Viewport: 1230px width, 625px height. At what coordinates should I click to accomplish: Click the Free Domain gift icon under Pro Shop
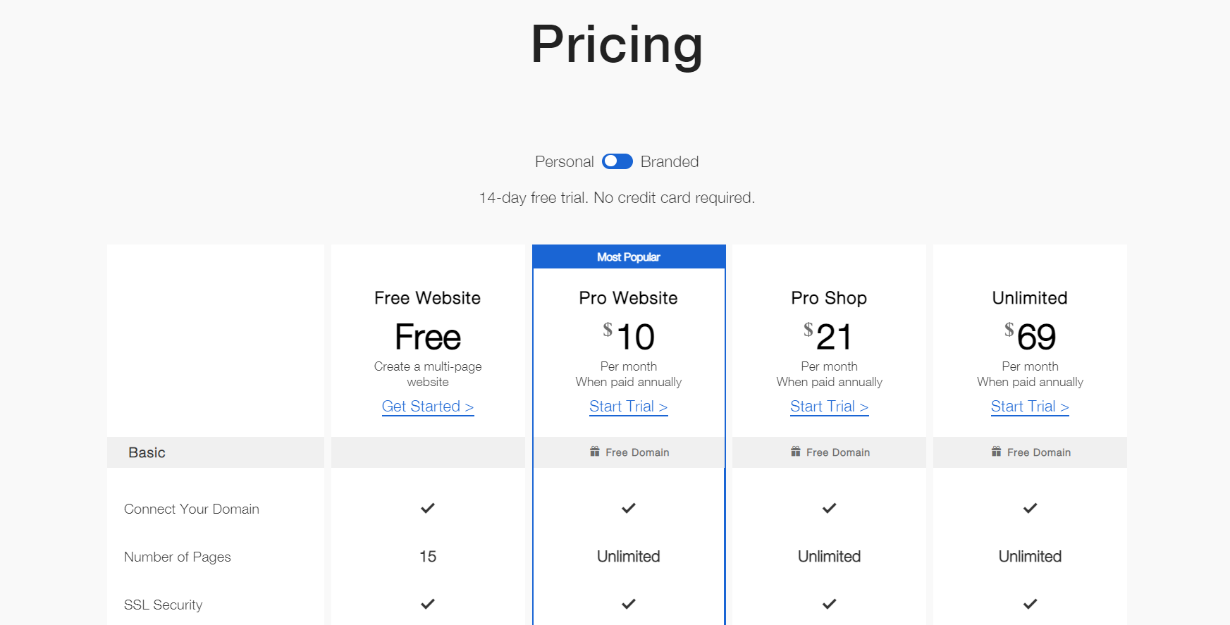[795, 452]
